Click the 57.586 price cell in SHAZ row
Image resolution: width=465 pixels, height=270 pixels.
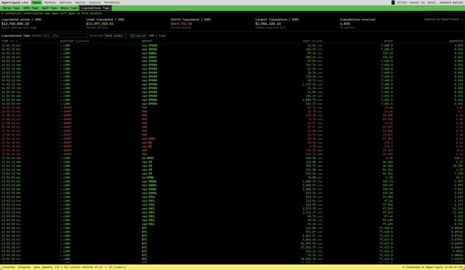pos(388,138)
